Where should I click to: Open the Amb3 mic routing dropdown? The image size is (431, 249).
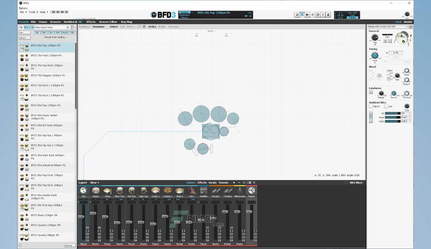pos(406,121)
